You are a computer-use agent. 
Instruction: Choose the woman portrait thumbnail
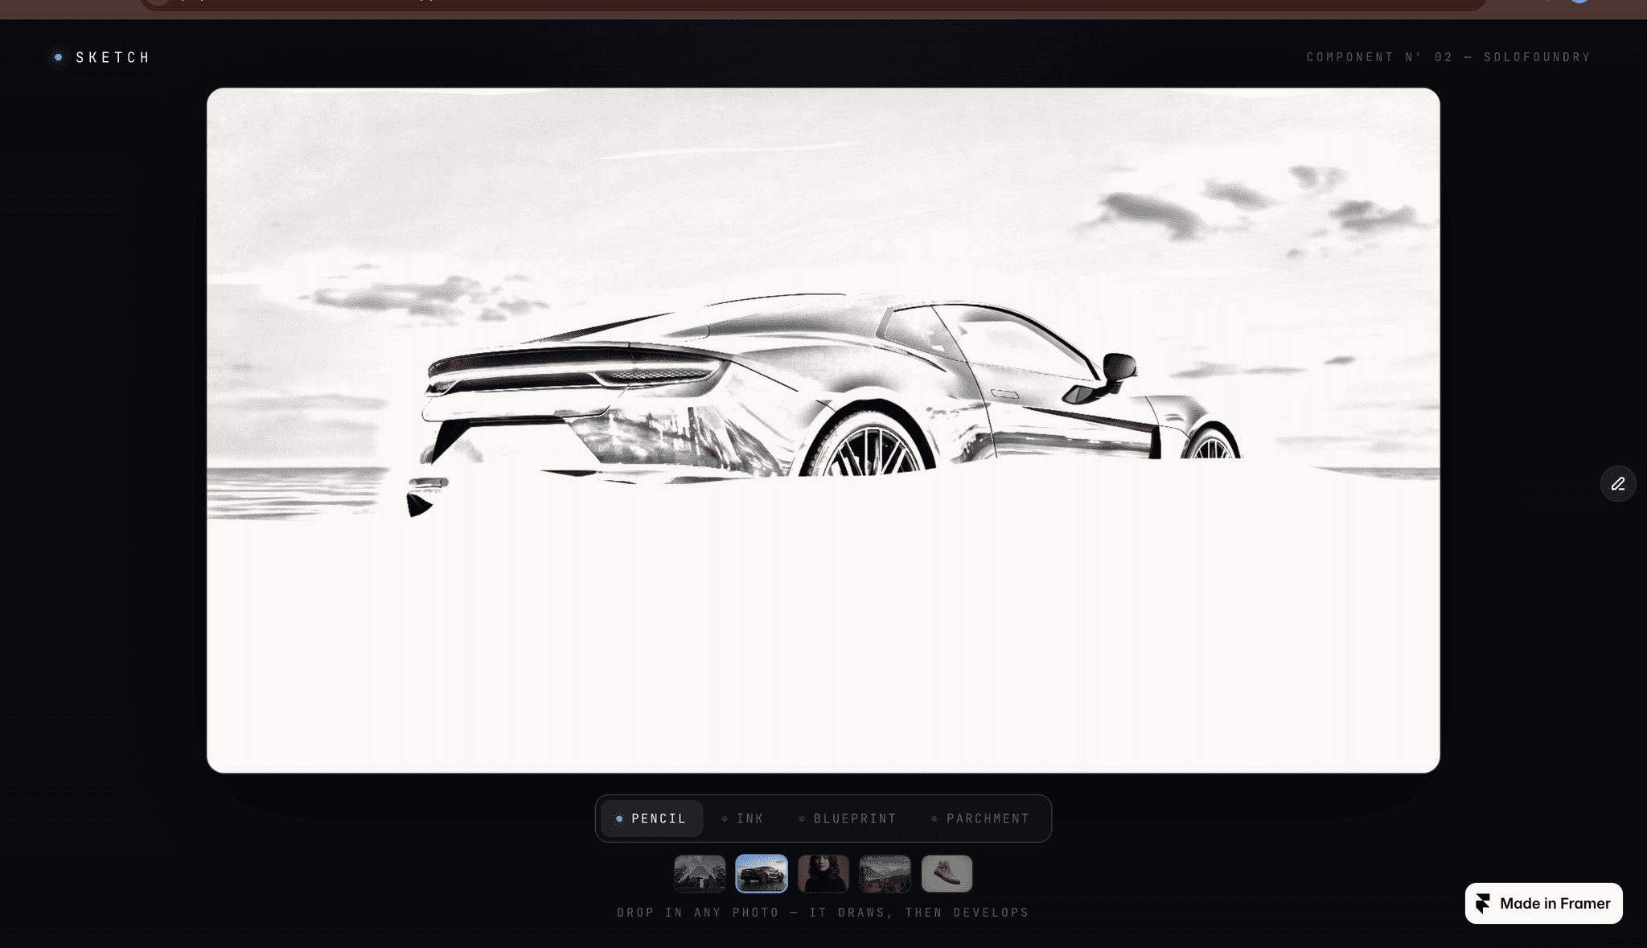[823, 874]
